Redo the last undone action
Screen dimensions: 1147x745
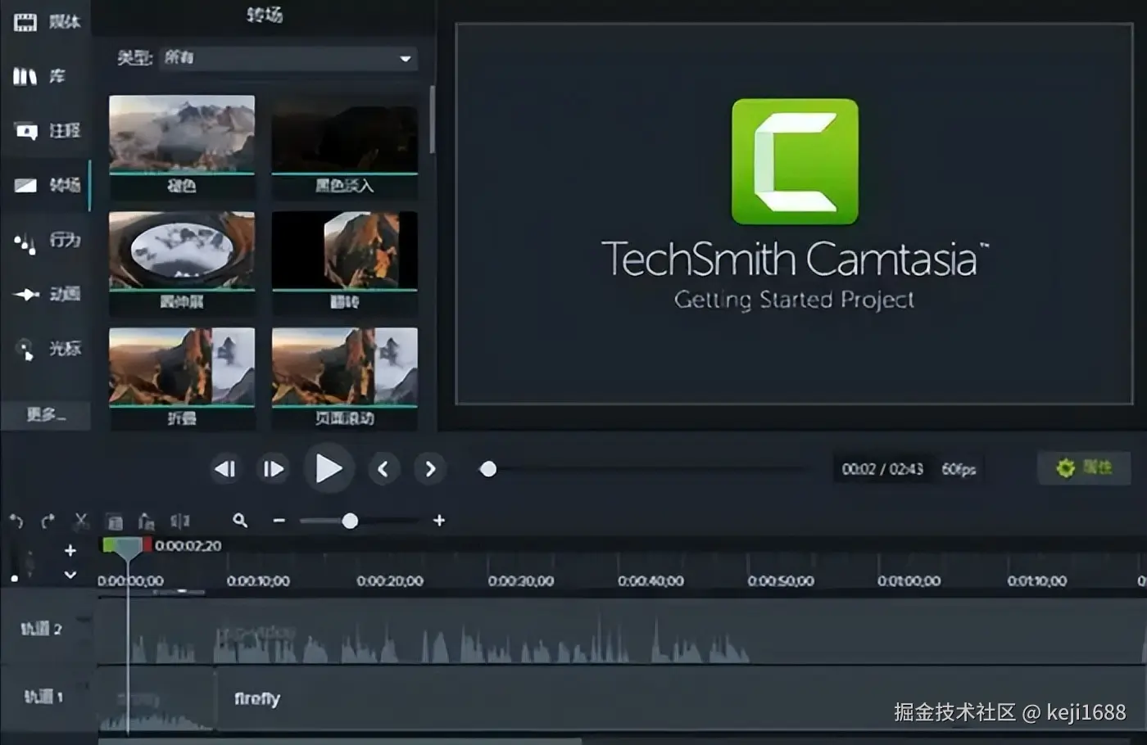point(48,521)
